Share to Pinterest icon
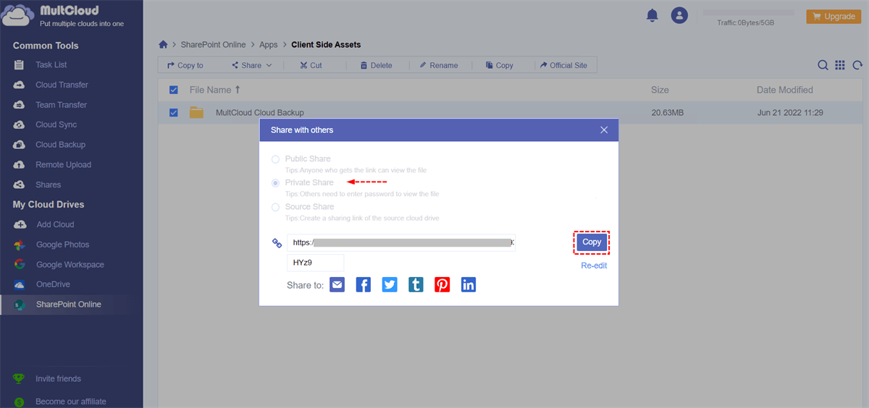This screenshot has width=869, height=408. 442,285
